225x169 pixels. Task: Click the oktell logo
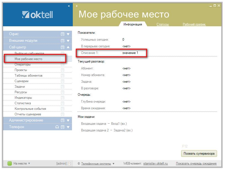click(x=37, y=15)
